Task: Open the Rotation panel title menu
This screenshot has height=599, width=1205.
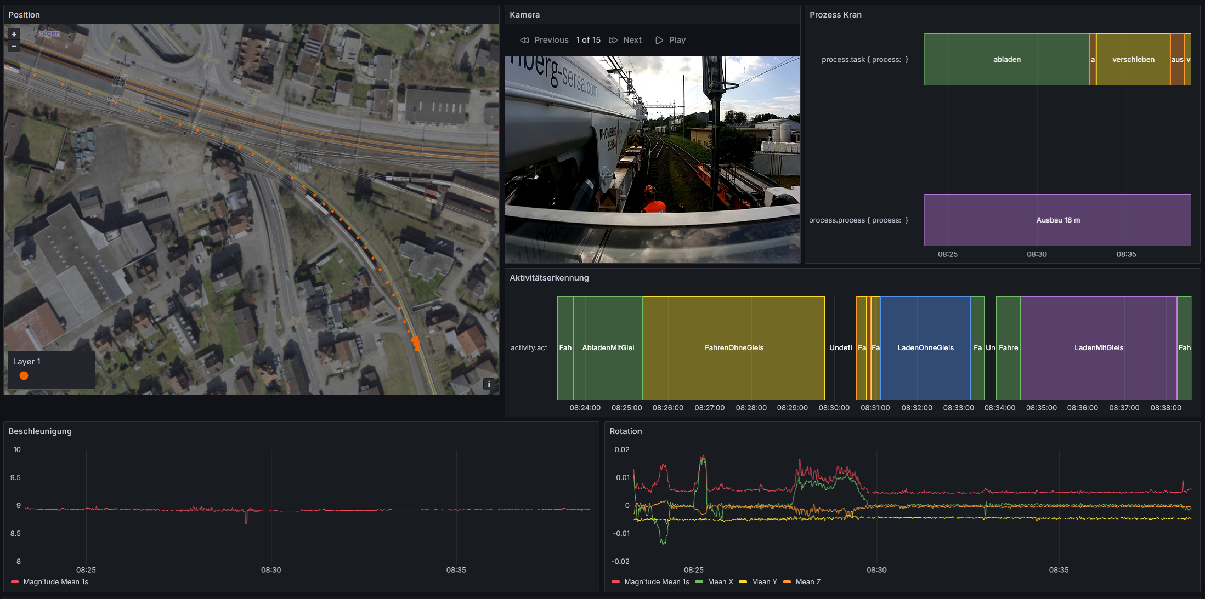Action: point(625,431)
